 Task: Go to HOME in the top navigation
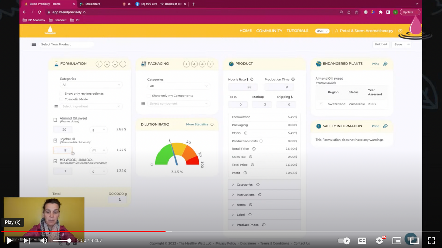[x=246, y=31]
